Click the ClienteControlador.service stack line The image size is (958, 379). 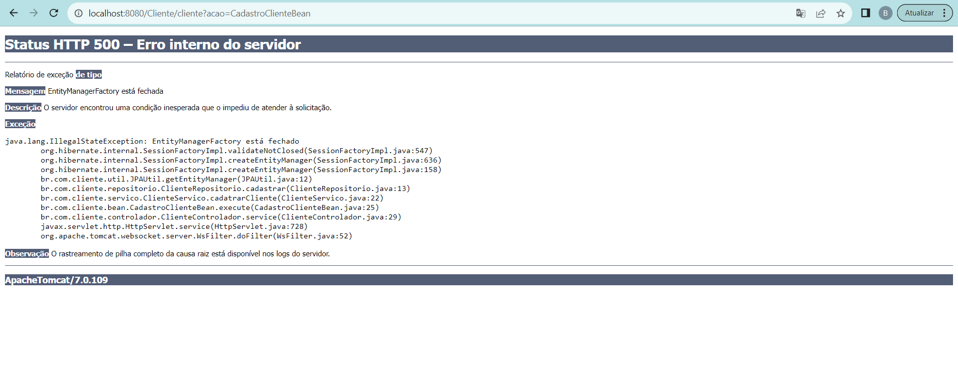(221, 217)
